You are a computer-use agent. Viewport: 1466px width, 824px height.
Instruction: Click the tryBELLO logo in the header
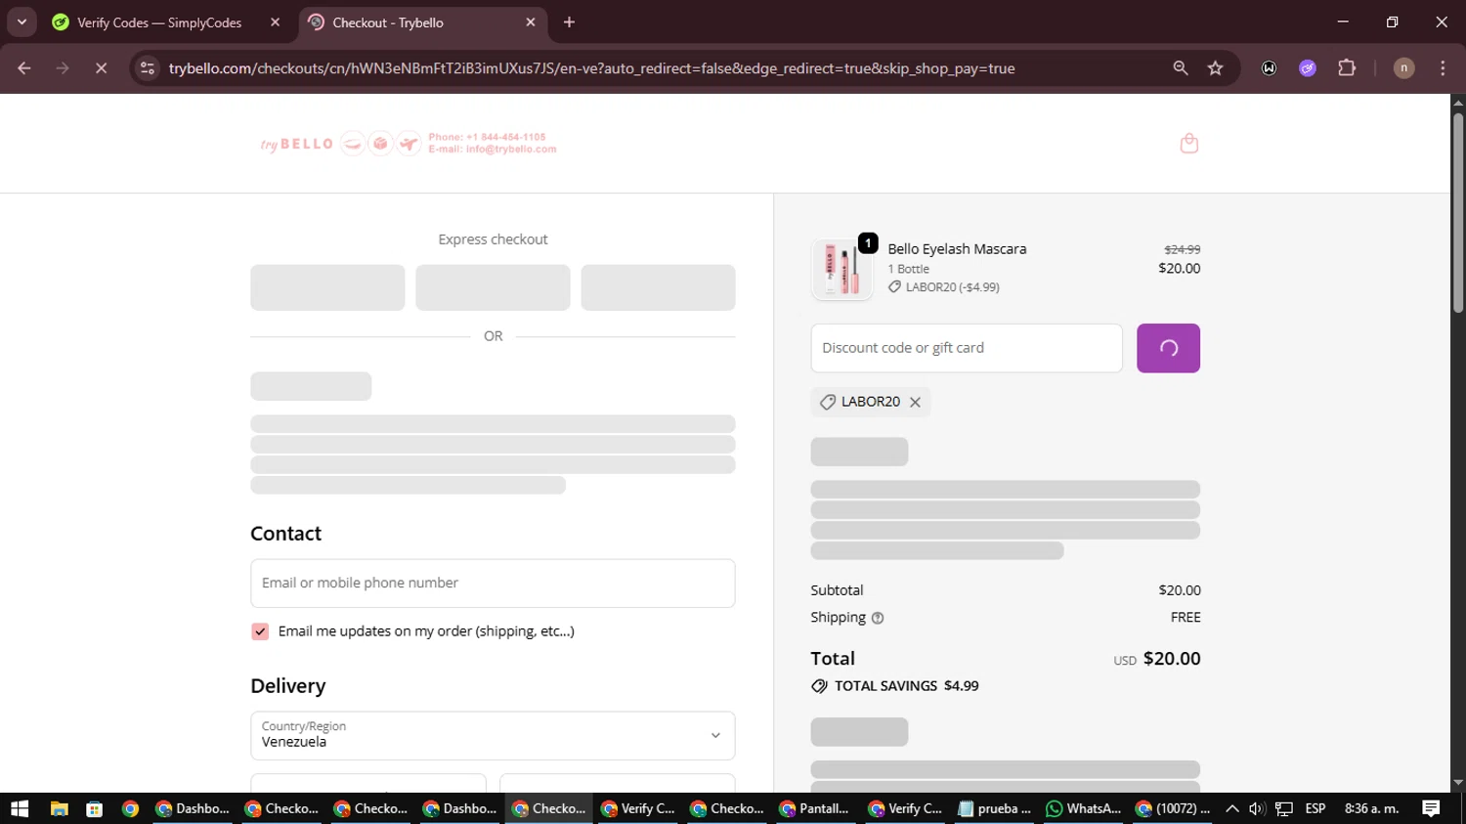coord(297,145)
